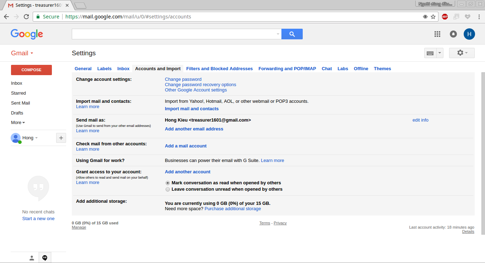Select Leave conversation unread option

pyautogui.click(x=168, y=189)
